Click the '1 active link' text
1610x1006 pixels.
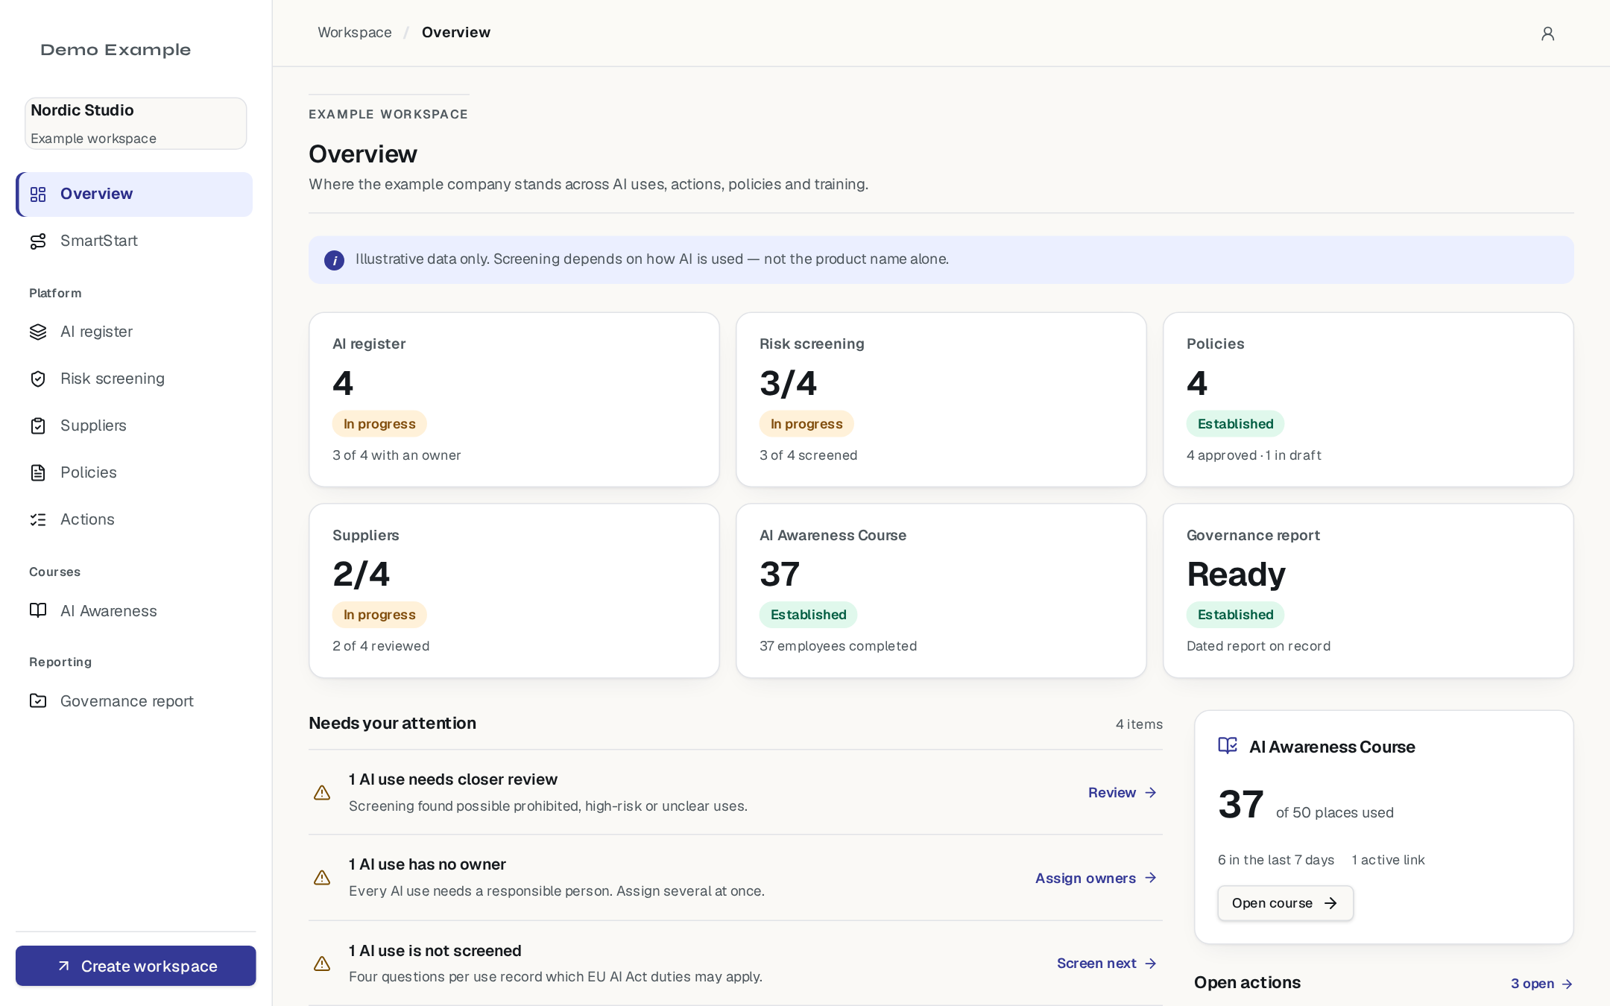[1388, 860]
